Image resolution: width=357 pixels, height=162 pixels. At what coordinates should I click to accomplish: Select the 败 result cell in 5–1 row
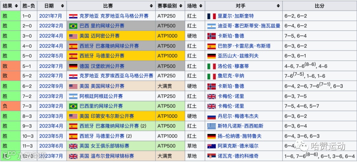pos(11,66)
